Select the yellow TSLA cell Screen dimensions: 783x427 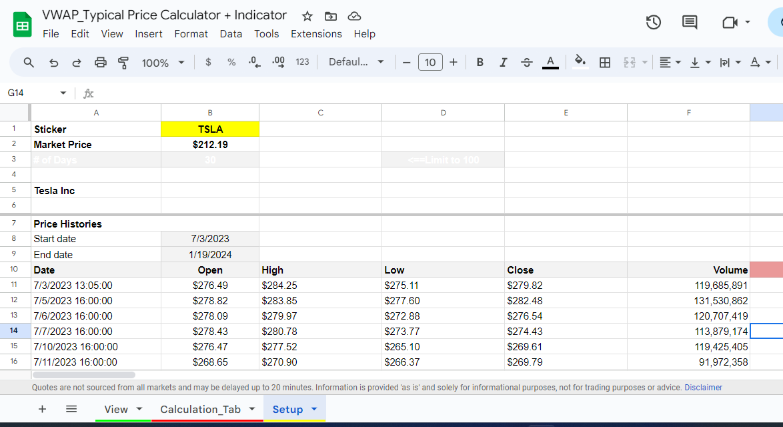pos(210,129)
